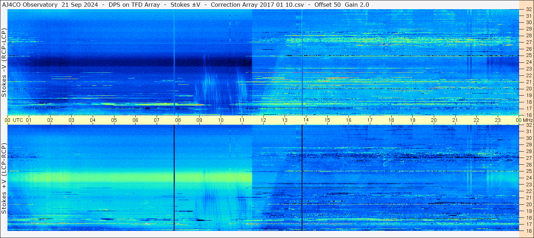The width and height of the screenshot is (534, 238).
Task: Select the 30 MHz label of the Stokes -V panel
Action: [x=528, y=22]
